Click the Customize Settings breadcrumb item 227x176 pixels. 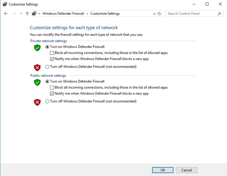click(x=105, y=14)
